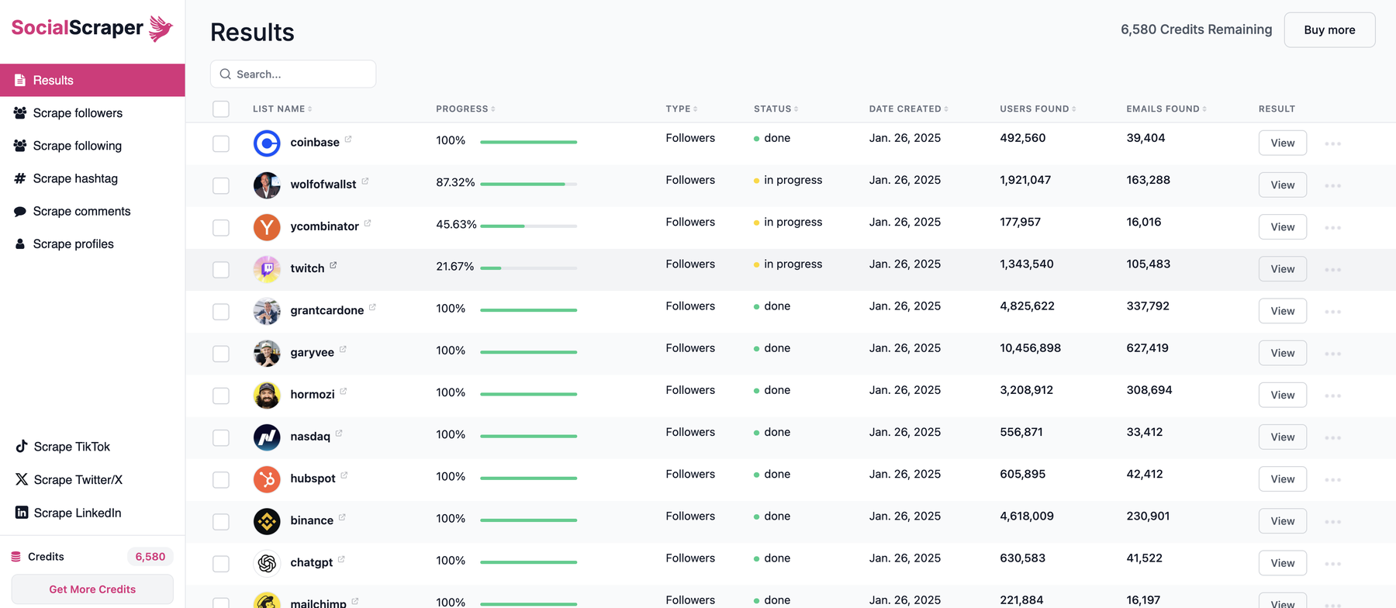The height and width of the screenshot is (608, 1396).
Task: Open the three-dot menu for coinbase row
Action: pos(1332,143)
